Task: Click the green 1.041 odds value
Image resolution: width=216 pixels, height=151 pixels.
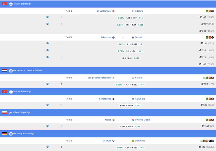Action: pyautogui.click(x=136, y=58)
